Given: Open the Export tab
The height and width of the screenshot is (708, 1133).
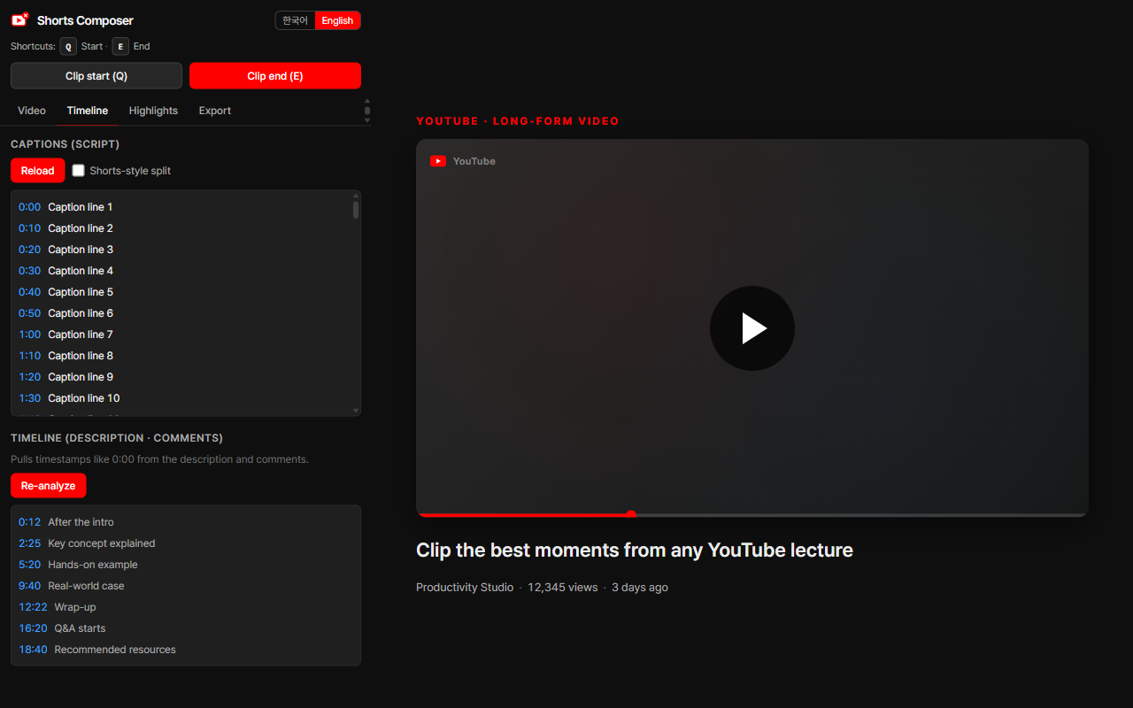Looking at the screenshot, I should (215, 111).
